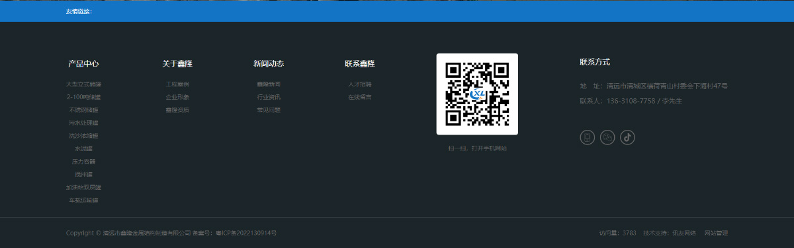Open the 行业资讯 link
This screenshot has height=248, width=794.
[269, 97]
